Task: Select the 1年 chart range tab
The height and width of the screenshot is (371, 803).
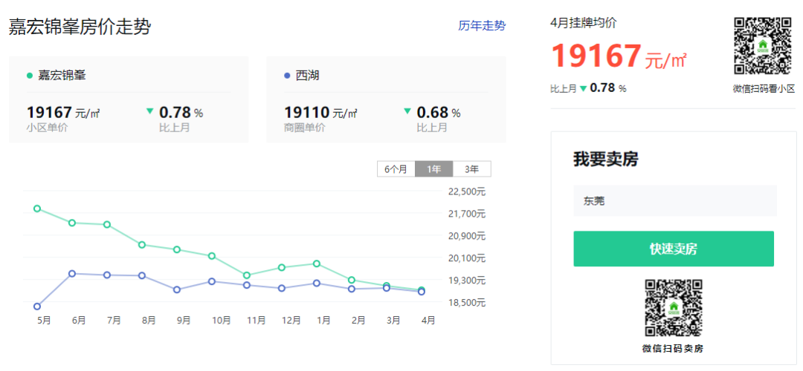Action: 433,169
